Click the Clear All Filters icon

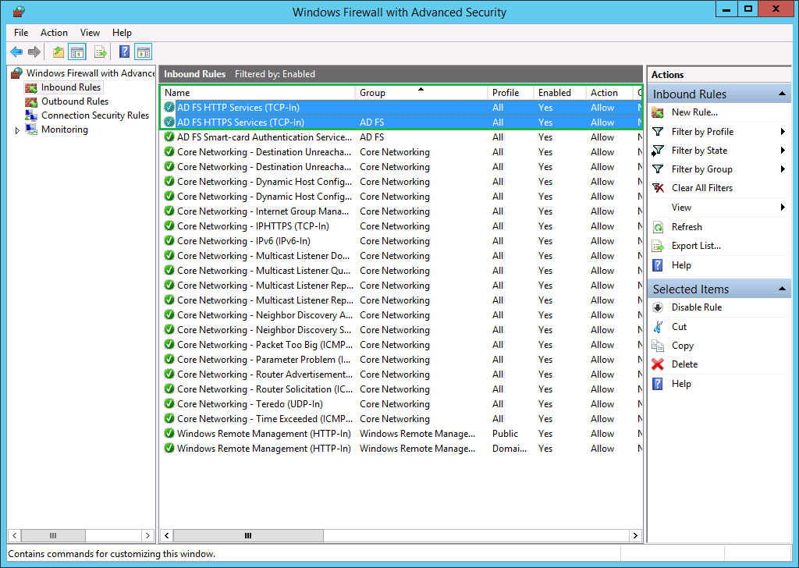(658, 189)
